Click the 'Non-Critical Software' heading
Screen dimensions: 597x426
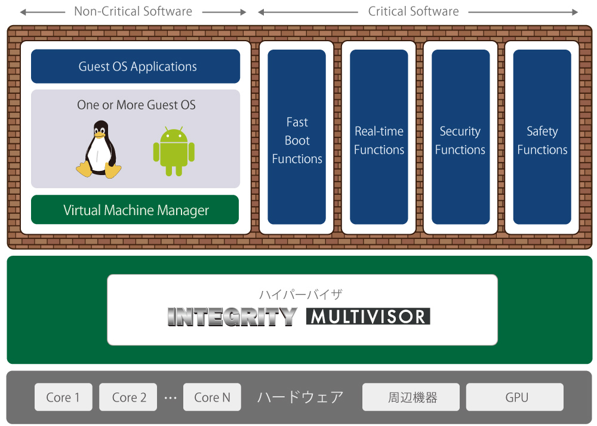pyautogui.click(x=133, y=11)
